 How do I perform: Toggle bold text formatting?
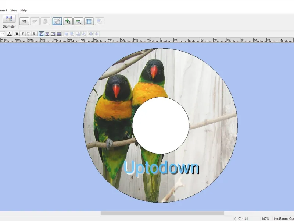point(17,34)
